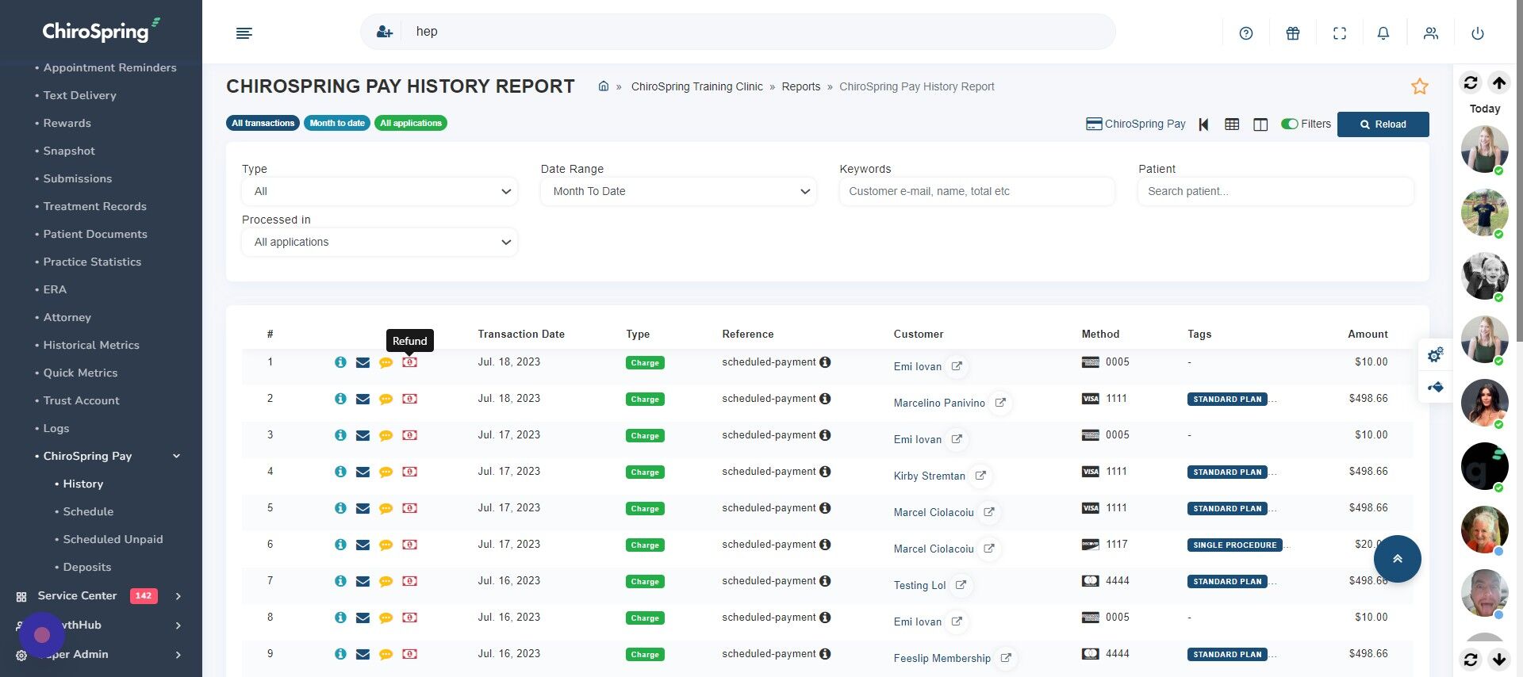1523x677 pixels.
Task: Click Refund icon for row 1
Action: 409,362
